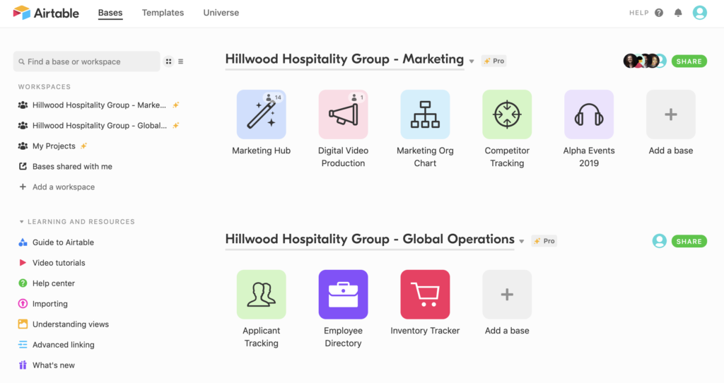The width and height of the screenshot is (724, 383).
Task: Add a base to Global Operations workspace
Action: [507, 295]
